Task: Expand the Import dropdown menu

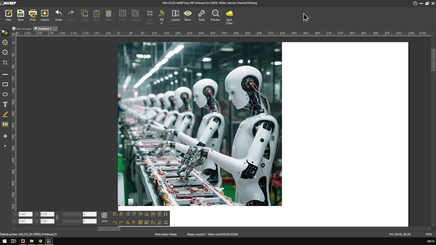Action: tap(45, 23)
